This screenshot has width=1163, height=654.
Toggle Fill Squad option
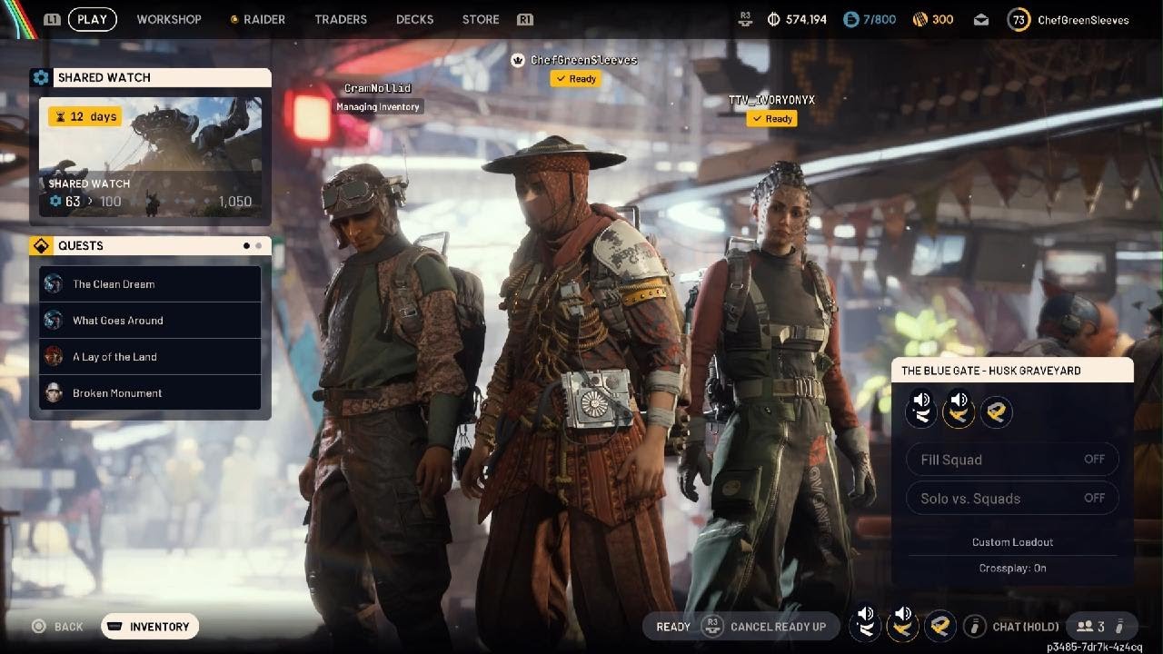pos(1013,460)
